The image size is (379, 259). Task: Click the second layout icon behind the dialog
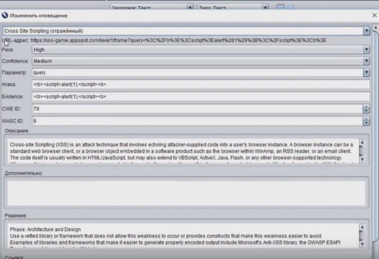(290, 7)
